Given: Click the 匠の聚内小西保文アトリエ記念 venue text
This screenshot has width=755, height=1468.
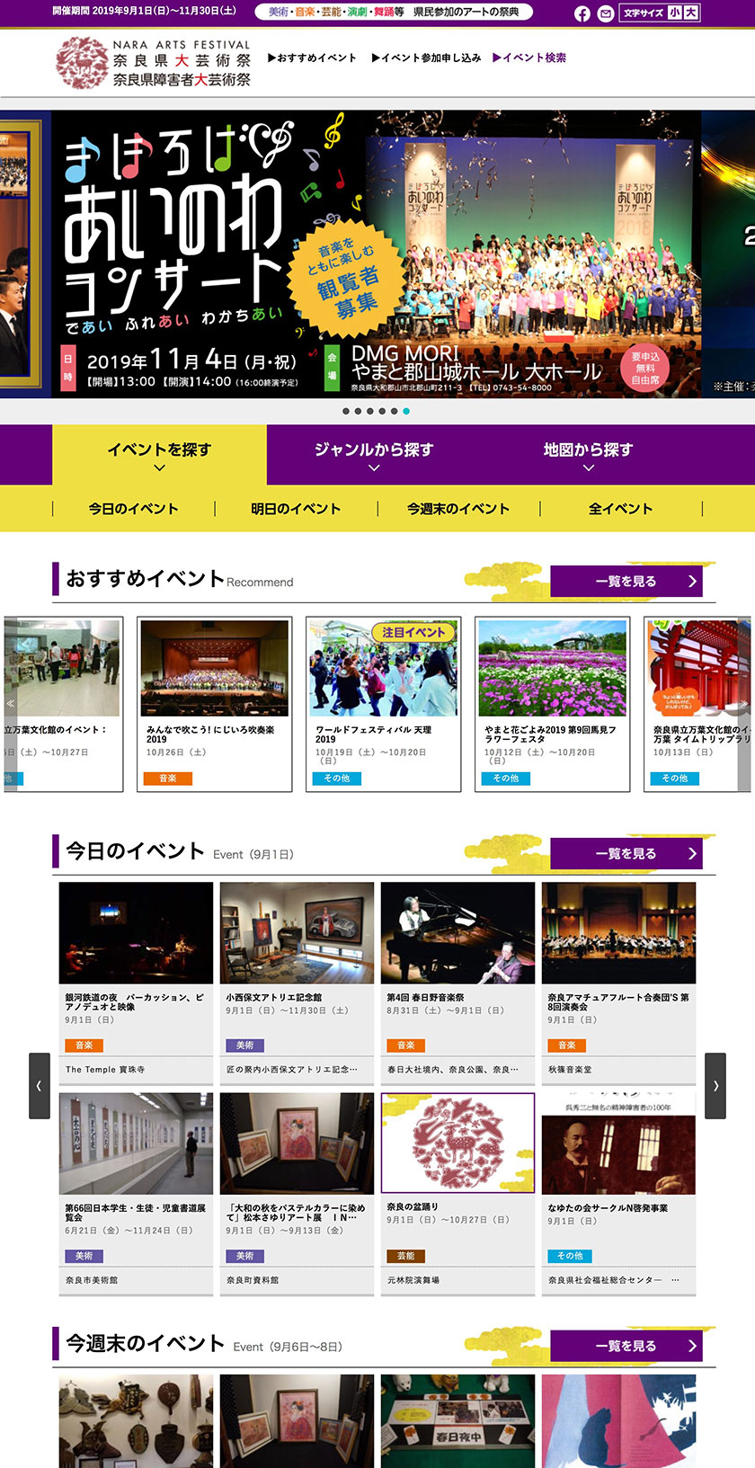Looking at the screenshot, I should pyautogui.click(x=292, y=1070).
